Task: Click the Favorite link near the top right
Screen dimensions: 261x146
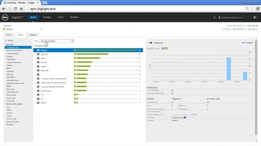Action: (x=227, y=29)
